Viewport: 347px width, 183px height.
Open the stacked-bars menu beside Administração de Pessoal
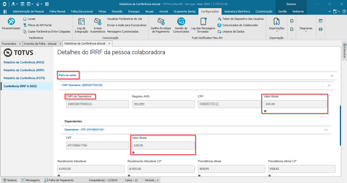click(5, 11)
